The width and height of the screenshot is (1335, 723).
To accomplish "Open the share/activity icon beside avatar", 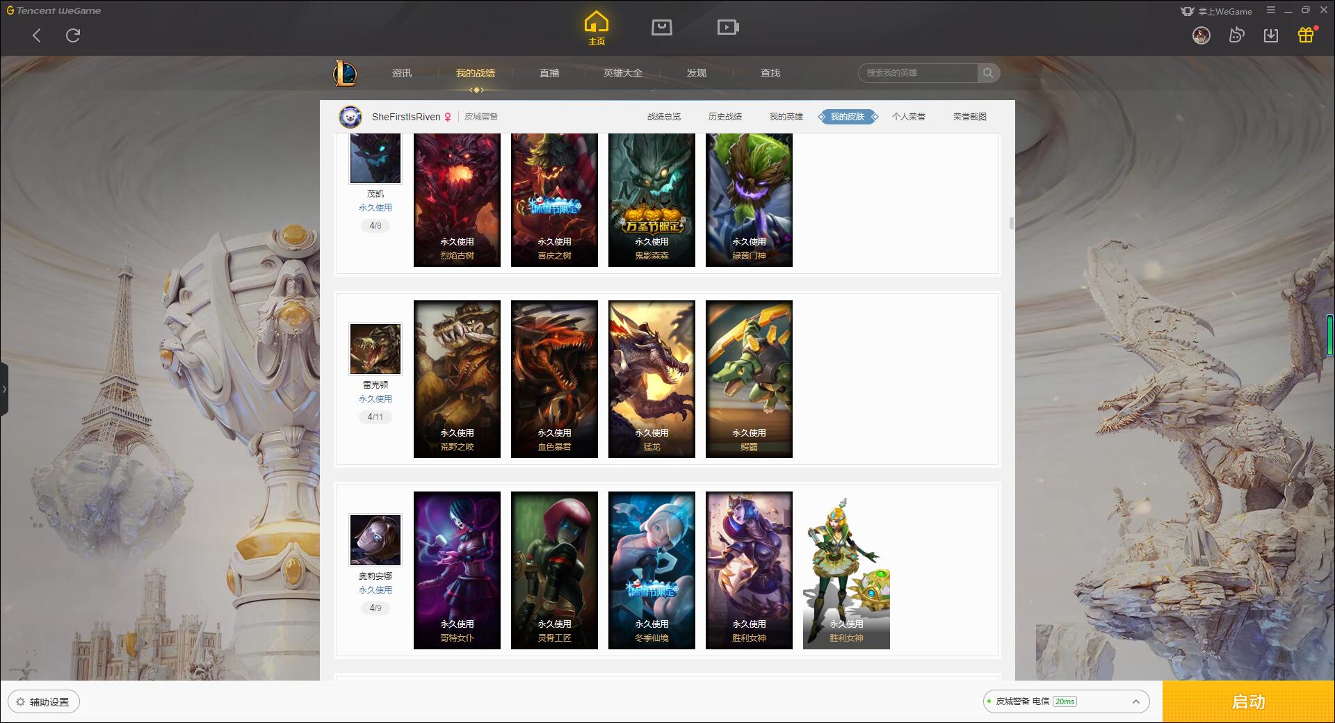I will [1236, 35].
